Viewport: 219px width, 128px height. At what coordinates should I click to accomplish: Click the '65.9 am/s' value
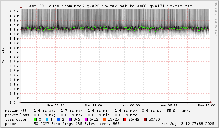(x=179, y=111)
